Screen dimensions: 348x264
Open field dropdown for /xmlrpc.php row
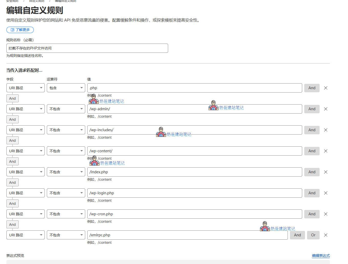(26, 235)
